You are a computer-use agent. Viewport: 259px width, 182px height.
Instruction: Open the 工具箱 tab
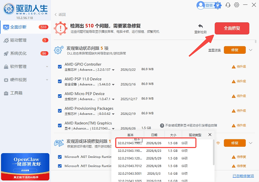pyautogui.click(x=25, y=93)
